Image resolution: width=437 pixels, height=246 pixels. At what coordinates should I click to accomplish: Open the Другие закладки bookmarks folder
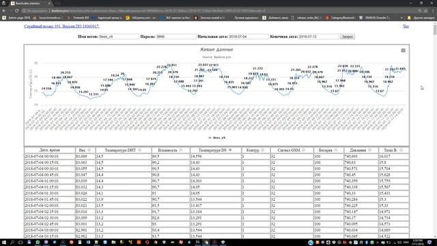pyautogui.click(x=421, y=18)
